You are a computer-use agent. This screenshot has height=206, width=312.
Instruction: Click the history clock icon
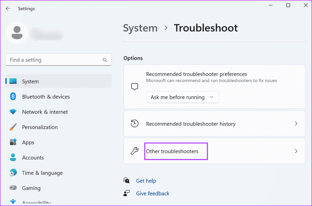point(134,123)
